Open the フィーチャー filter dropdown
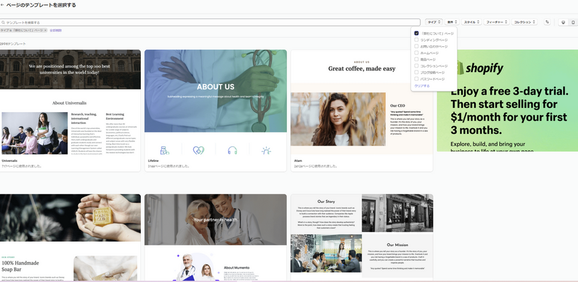 coord(497,22)
